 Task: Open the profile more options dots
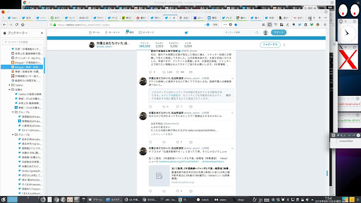284,45
